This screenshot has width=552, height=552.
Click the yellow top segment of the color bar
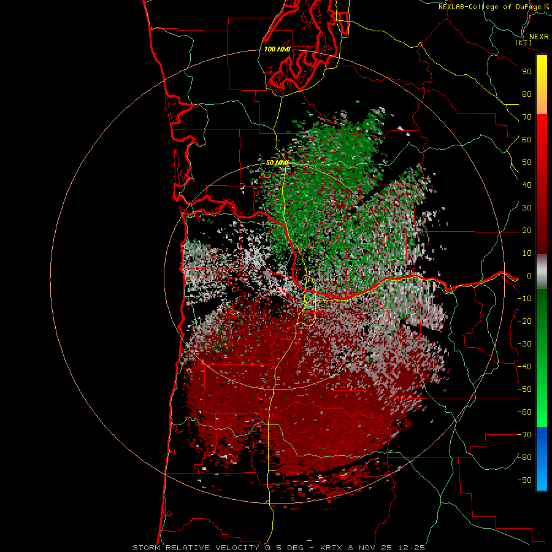542,85
